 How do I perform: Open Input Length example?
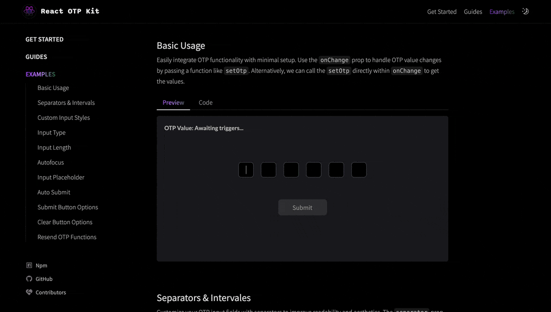(54, 147)
